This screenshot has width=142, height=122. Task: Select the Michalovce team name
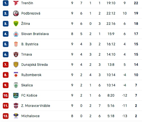(x=30, y=116)
